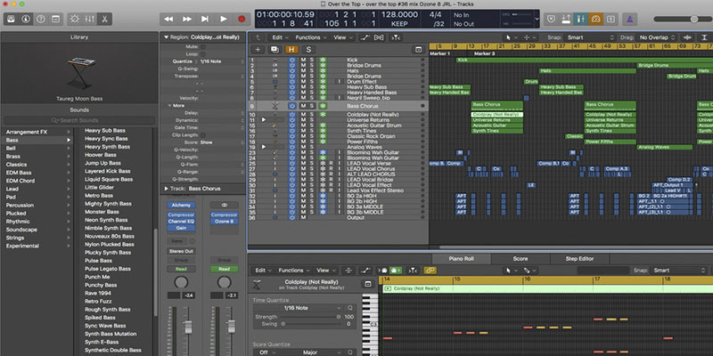Open Smart Controls dial button
The image size is (713, 356).
pyautogui.click(x=75, y=19)
